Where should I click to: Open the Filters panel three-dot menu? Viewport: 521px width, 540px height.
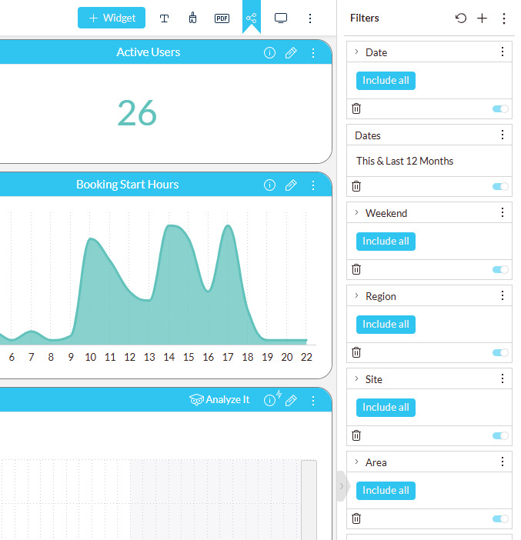(504, 18)
